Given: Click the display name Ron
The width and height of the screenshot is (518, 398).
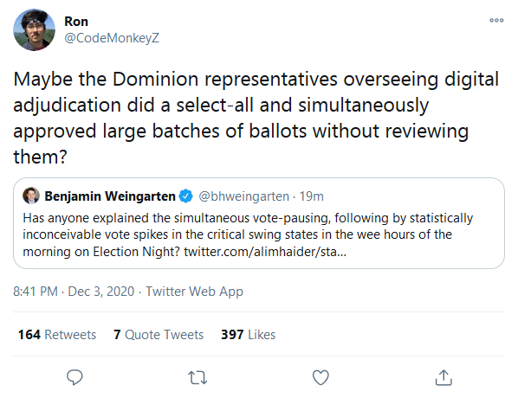Looking at the screenshot, I should pos(76,22).
